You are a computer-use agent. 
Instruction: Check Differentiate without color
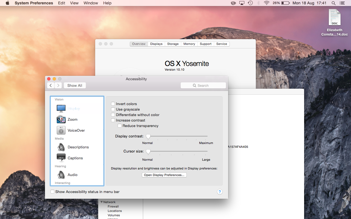tap(113, 115)
